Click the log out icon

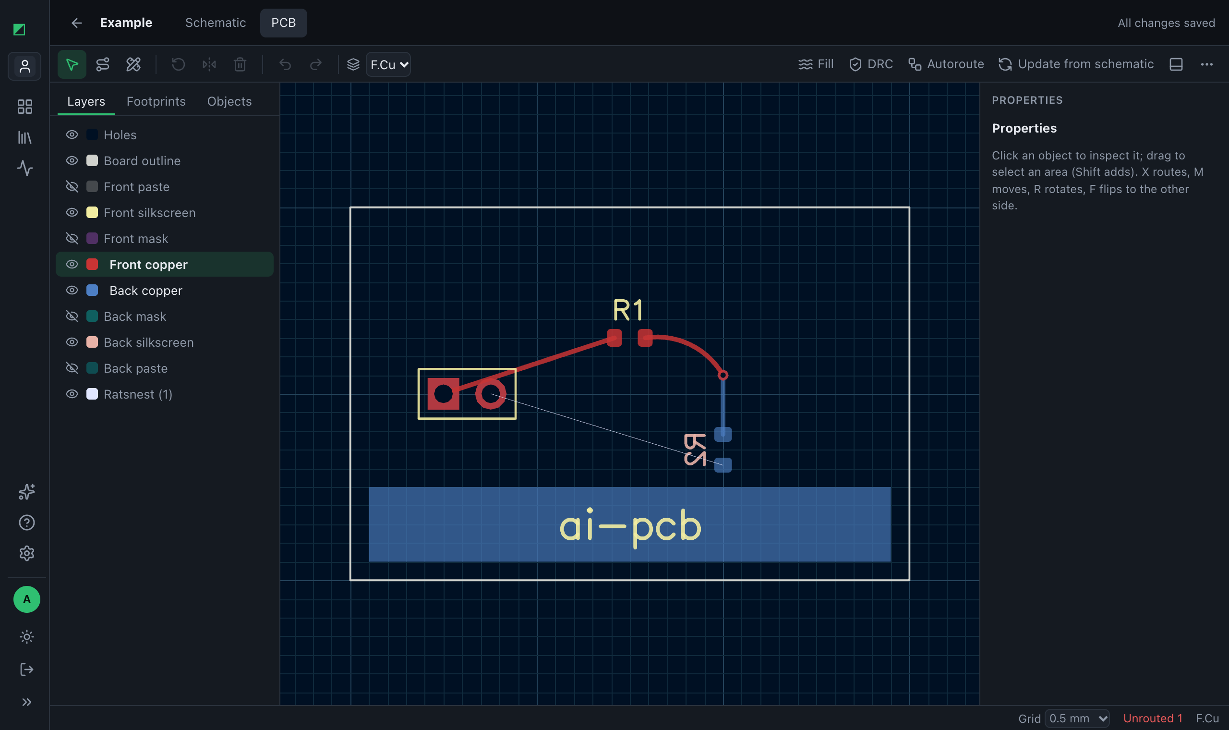[26, 669]
